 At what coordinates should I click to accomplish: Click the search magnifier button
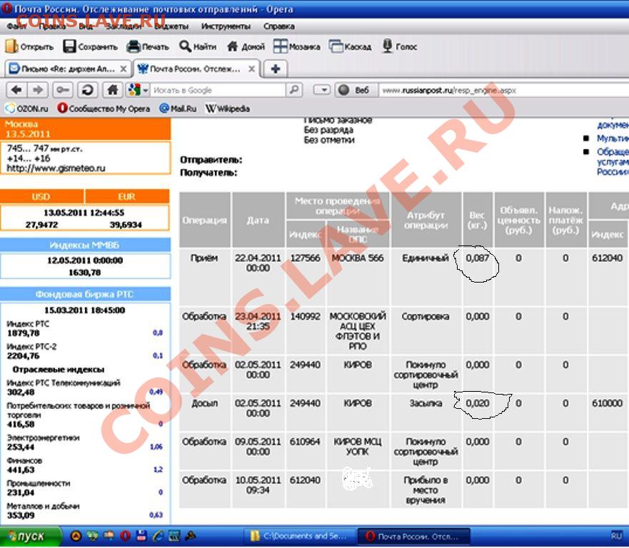tap(294, 90)
